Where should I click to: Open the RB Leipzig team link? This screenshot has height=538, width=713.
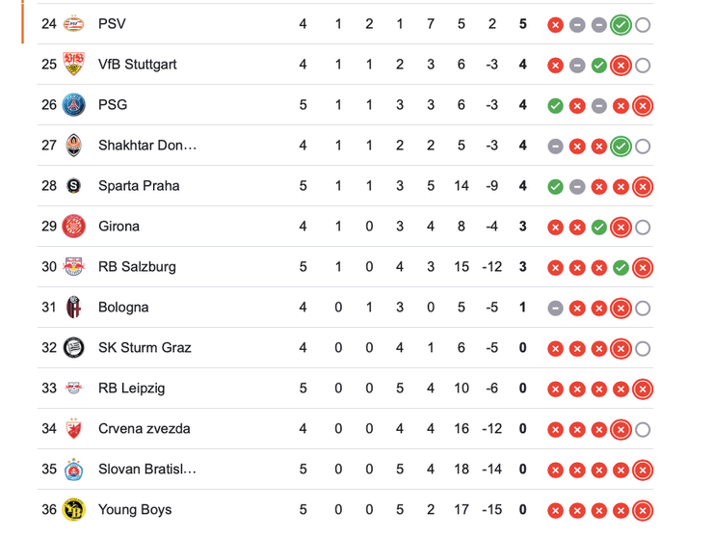click(131, 389)
